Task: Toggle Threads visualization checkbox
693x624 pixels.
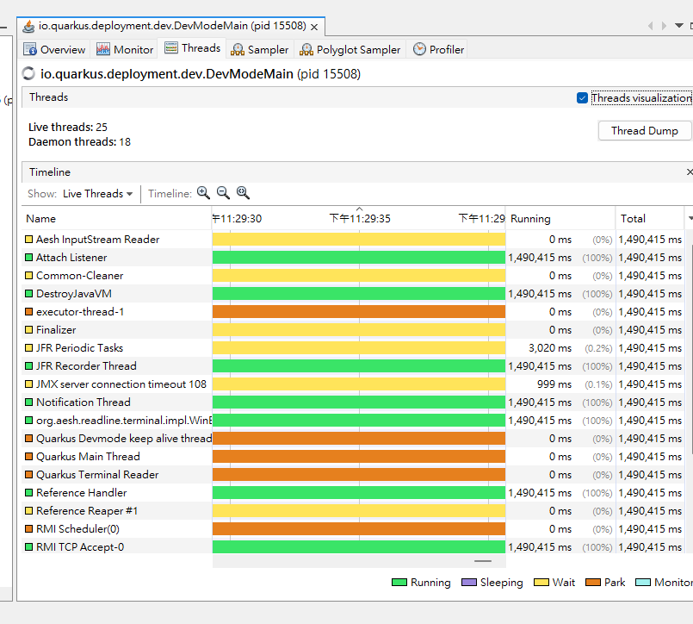Action: [582, 97]
